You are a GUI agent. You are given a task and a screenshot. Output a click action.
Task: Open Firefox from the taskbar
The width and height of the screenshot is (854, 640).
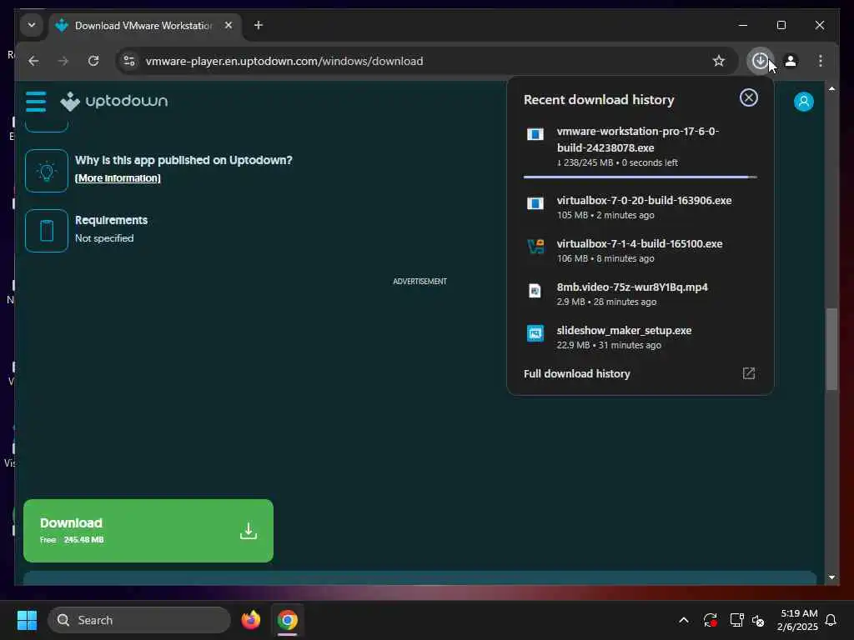pos(250,620)
